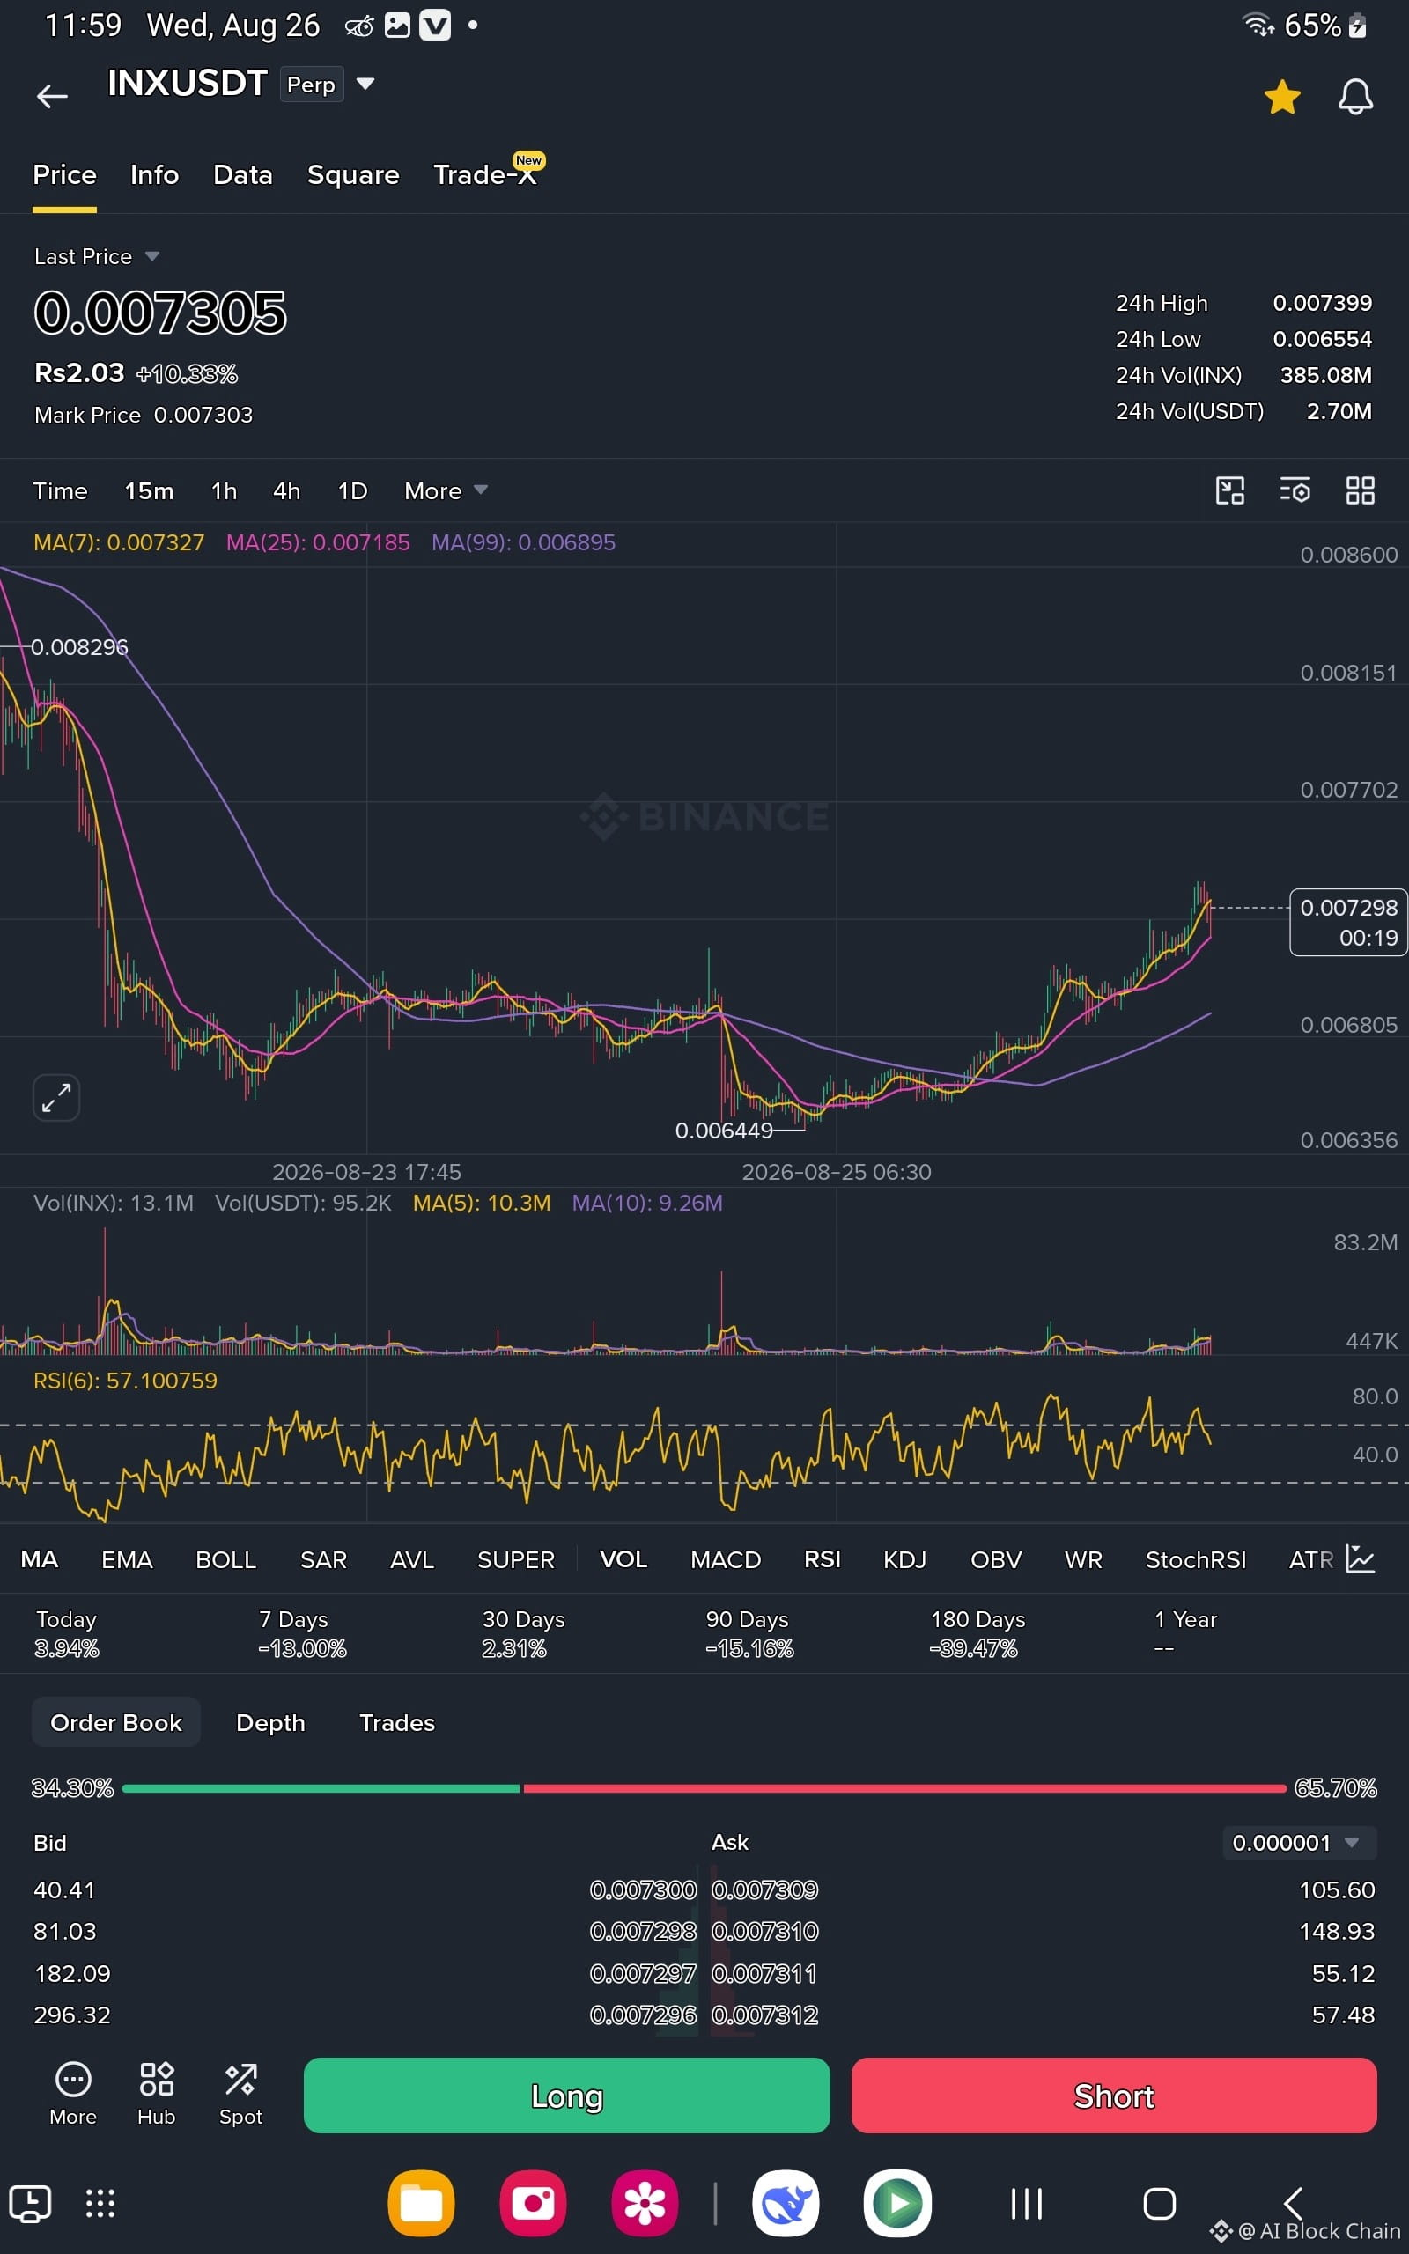Select the Price tab
Image resolution: width=1409 pixels, height=2254 pixels.
tap(64, 175)
